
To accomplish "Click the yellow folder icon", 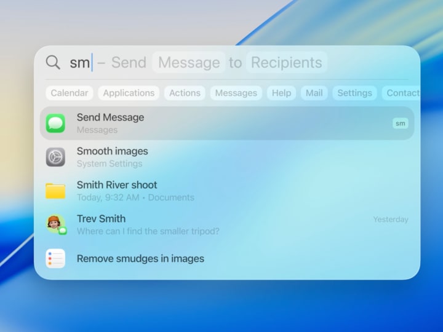I will click(x=55, y=191).
